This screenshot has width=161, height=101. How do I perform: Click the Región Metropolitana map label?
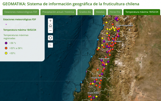point(125,25)
